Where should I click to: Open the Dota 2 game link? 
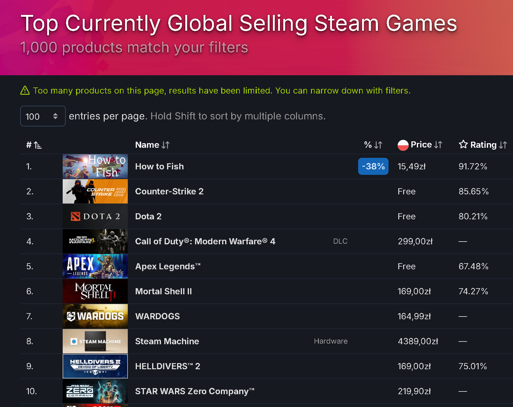[x=148, y=216]
